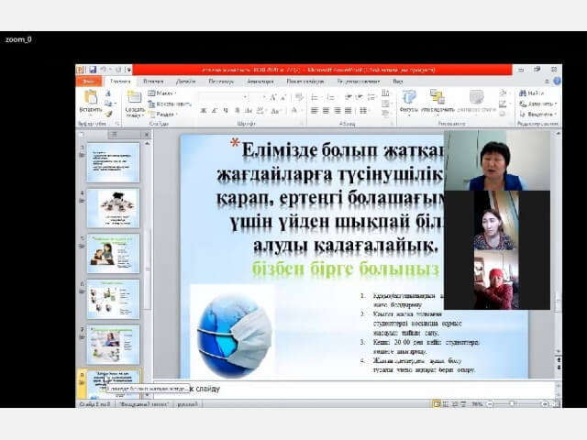Click the Выделить select button
587x440 pixels.
[538, 114]
